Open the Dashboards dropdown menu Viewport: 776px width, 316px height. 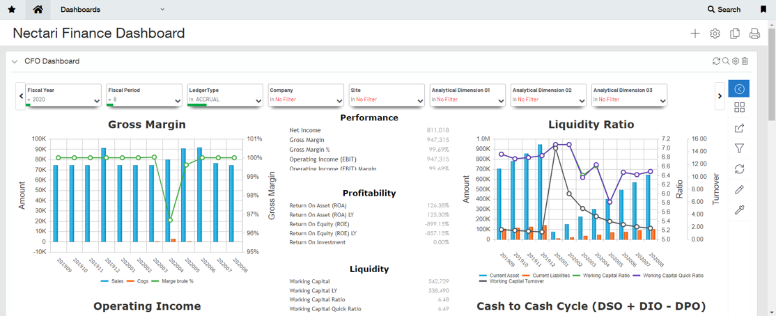(x=112, y=9)
